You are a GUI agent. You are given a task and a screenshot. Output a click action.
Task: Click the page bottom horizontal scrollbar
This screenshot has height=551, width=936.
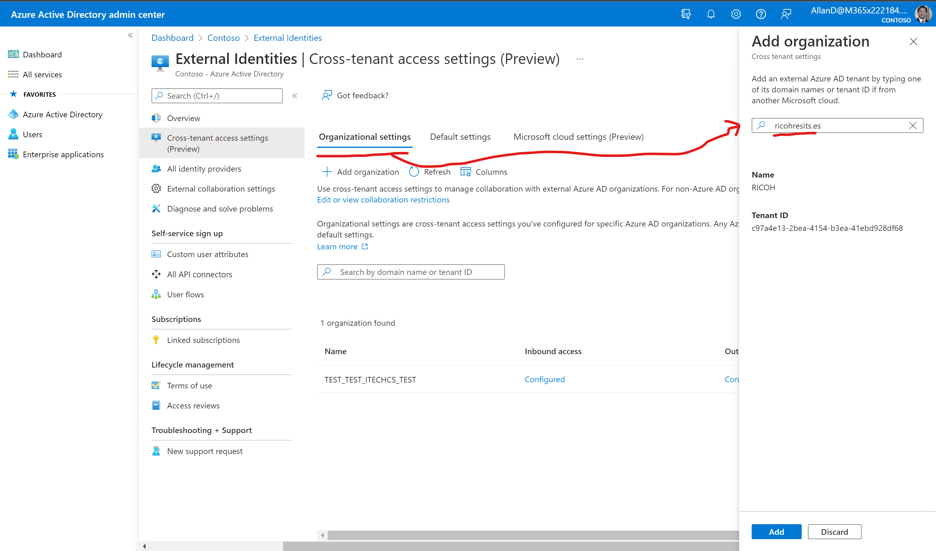510,546
